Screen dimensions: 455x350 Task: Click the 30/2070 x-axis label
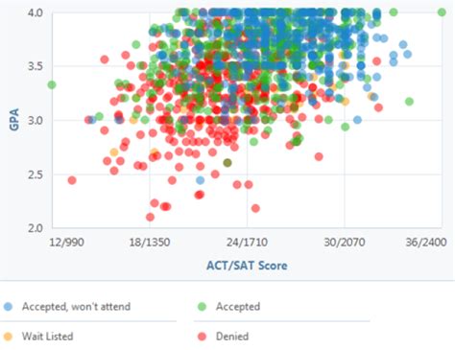tap(345, 242)
